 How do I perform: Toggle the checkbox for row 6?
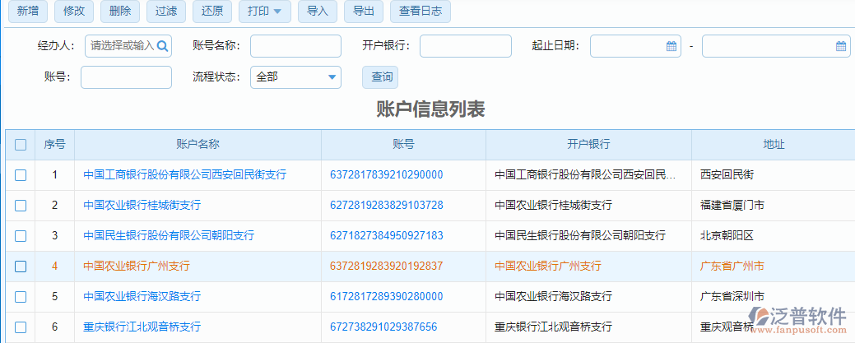tap(21, 327)
